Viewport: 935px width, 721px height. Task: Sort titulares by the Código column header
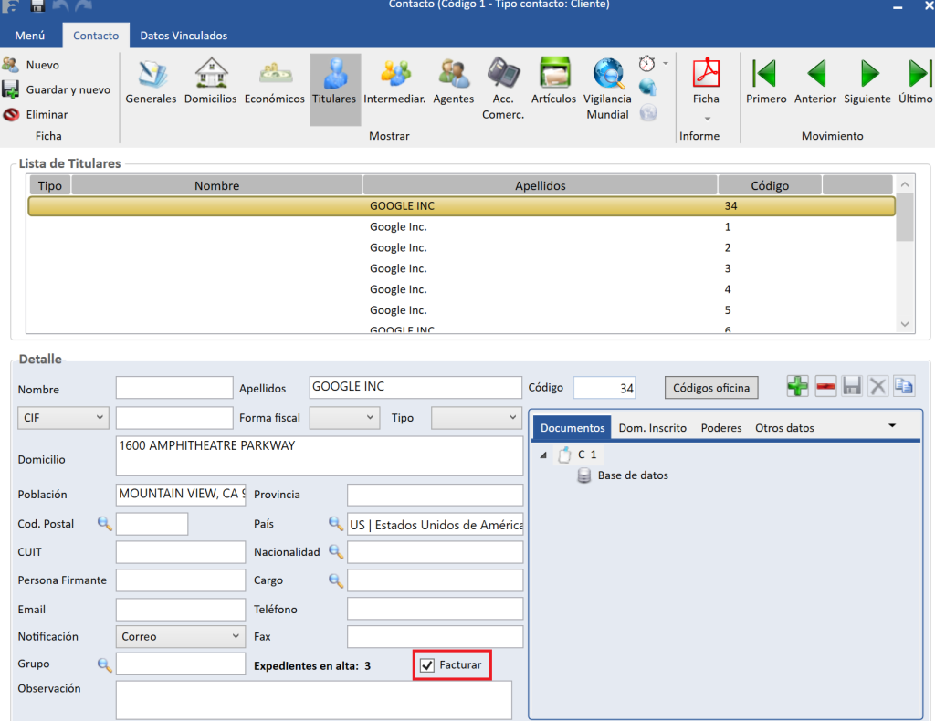(770, 186)
